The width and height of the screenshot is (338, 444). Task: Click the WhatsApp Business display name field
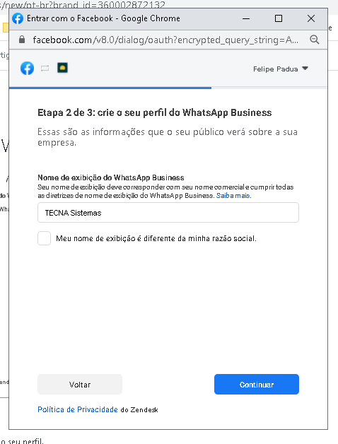coord(168,212)
